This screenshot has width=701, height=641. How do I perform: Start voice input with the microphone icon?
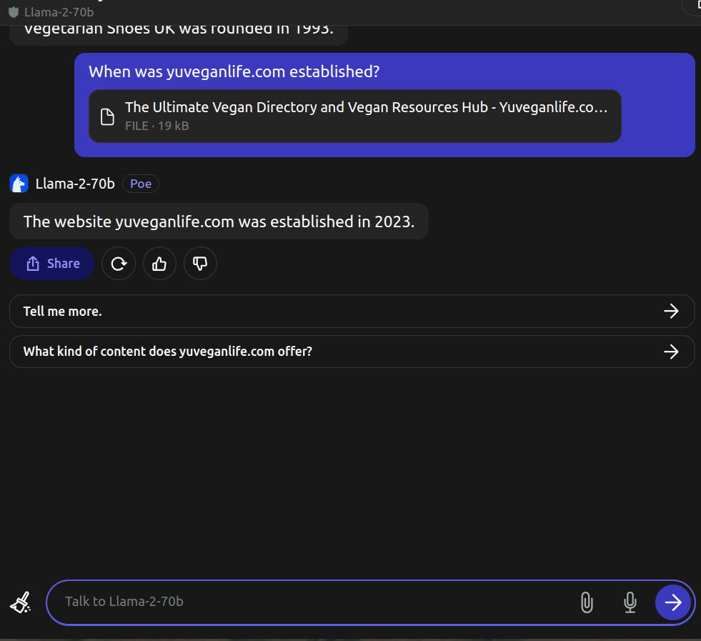pyautogui.click(x=630, y=602)
